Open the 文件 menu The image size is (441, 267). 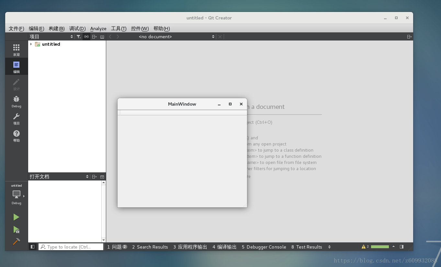(16, 29)
